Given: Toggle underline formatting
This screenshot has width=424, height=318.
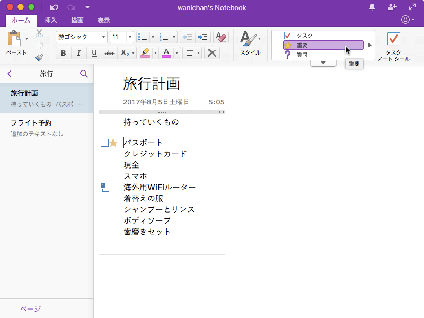Looking at the screenshot, I should pos(94,53).
